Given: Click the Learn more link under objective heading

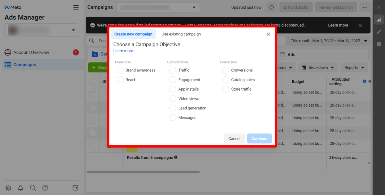Looking at the screenshot, I should click(123, 51).
